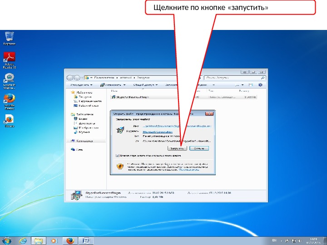Screen dimensions: 327x245
Task: Click the Отмена button in the dialog
Action: pyautogui.click(x=199, y=148)
